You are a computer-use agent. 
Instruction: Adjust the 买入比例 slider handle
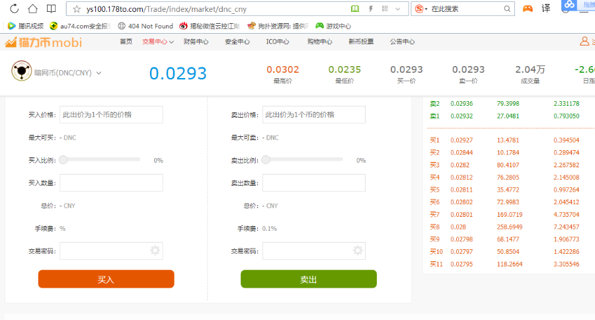[x=63, y=160]
